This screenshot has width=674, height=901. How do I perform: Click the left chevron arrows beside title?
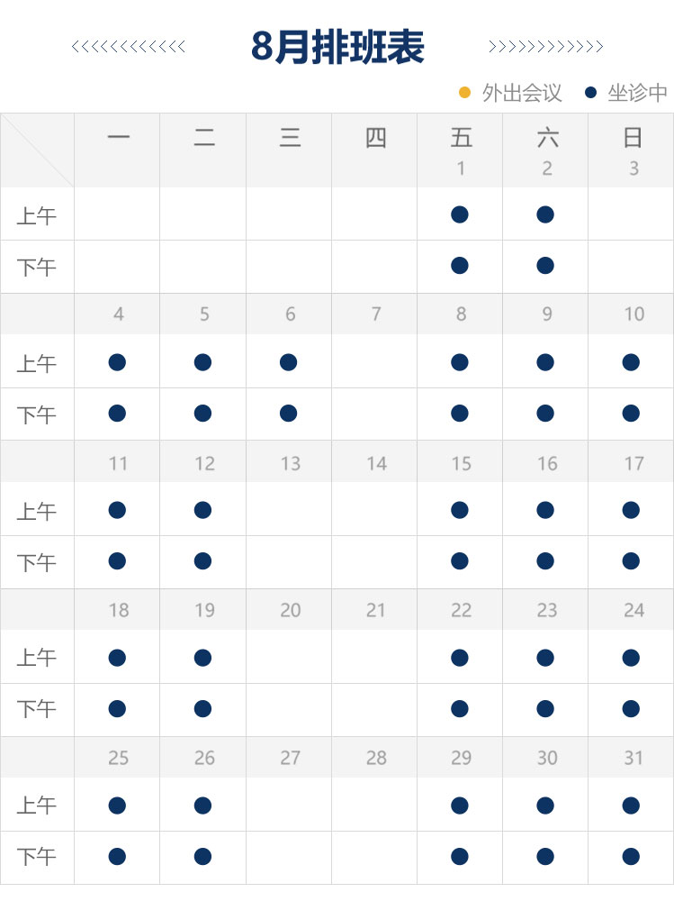(128, 47)
